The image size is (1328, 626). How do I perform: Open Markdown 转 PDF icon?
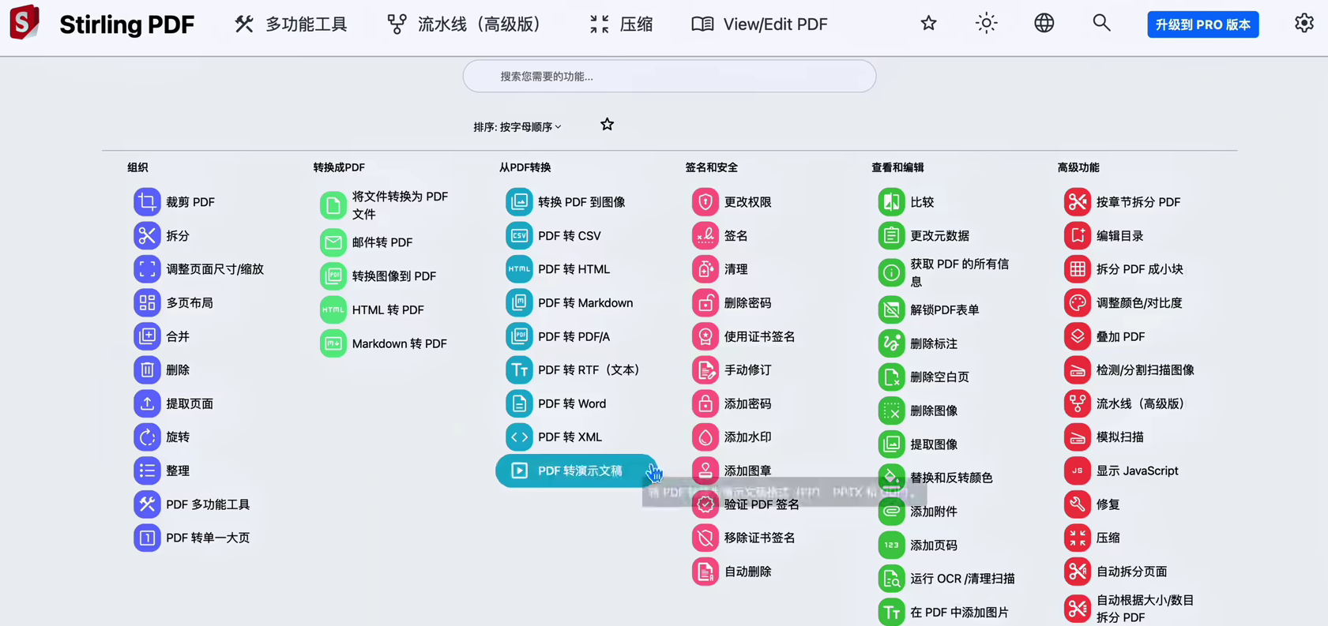tap(333, 343)
